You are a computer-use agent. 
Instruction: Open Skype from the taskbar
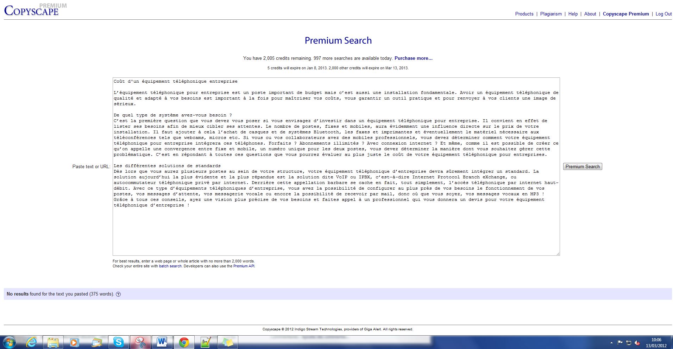[118, 342]
